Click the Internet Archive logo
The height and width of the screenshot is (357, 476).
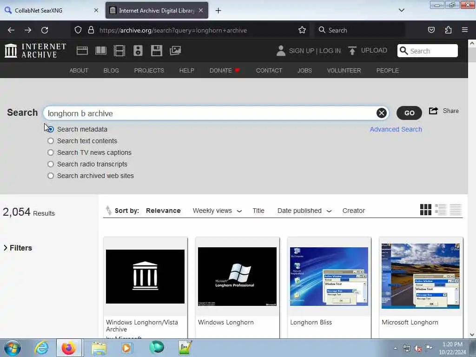35,50
